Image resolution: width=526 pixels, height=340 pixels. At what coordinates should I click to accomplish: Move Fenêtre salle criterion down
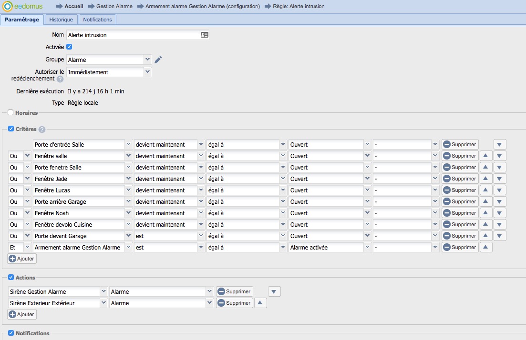tap(499, 156)
